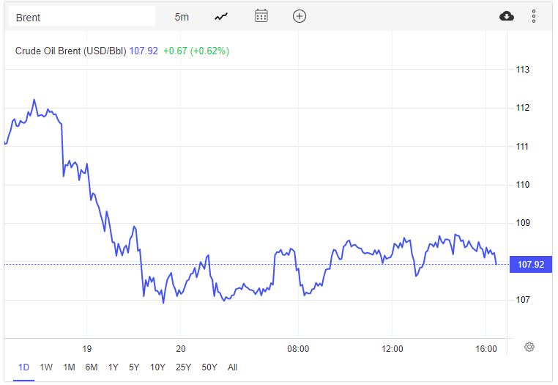Open the calendar date range picker
The height and width of the screenshot is (385, 558).
click(x=261, y=16)
